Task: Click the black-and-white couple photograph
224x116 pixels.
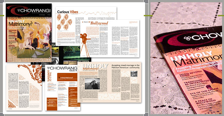Action: (92, 84)
